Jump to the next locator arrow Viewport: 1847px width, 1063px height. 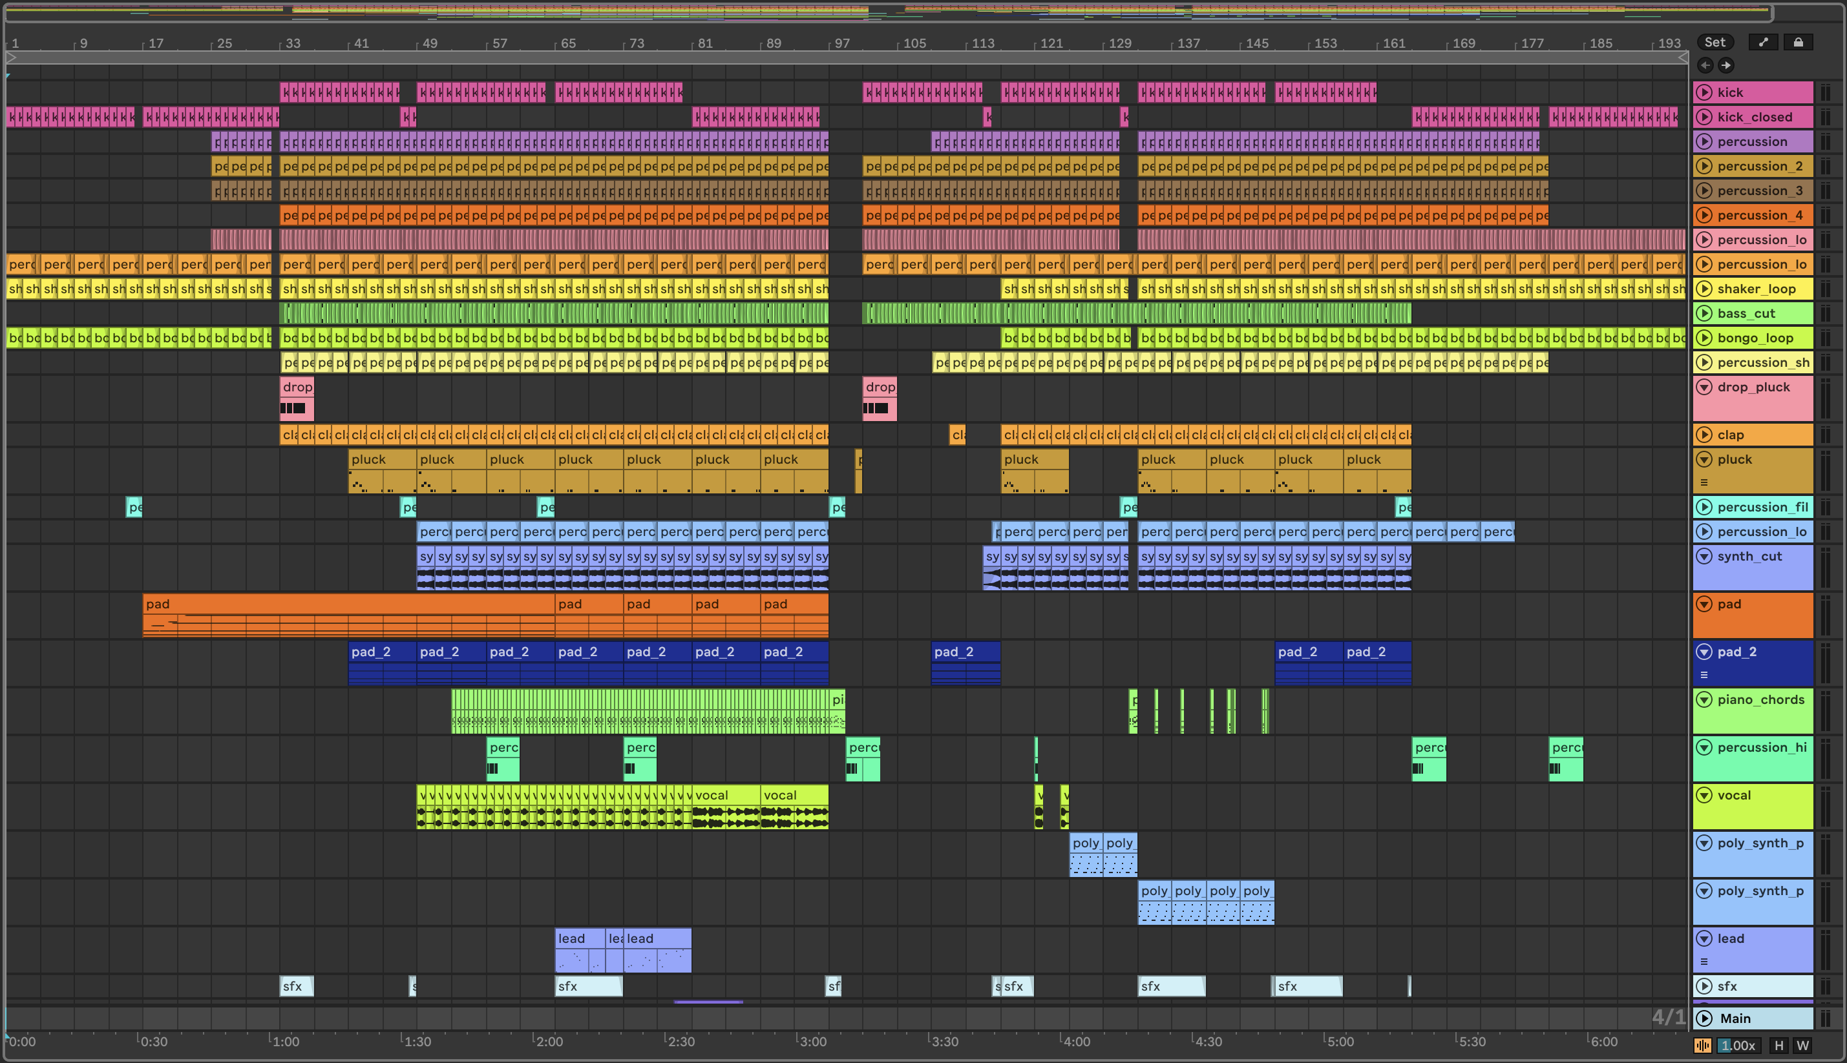(1726, 66)
